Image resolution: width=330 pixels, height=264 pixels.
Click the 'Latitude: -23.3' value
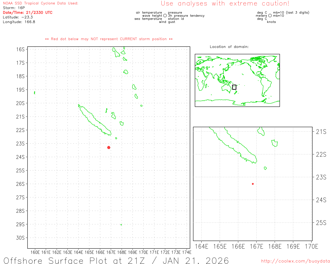tap(18, 17)
